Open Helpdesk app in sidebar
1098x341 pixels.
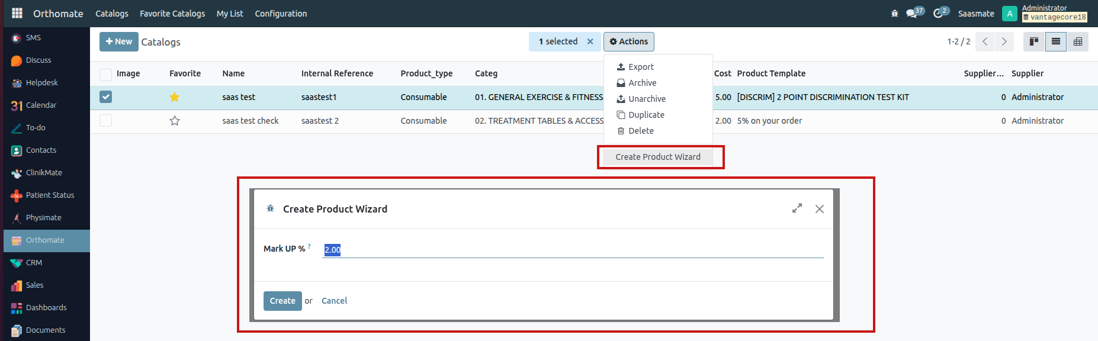(x=47, y=83)
